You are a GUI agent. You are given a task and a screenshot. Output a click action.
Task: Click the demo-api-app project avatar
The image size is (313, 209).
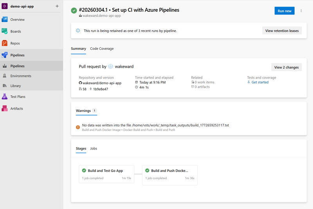coord(5,6)
